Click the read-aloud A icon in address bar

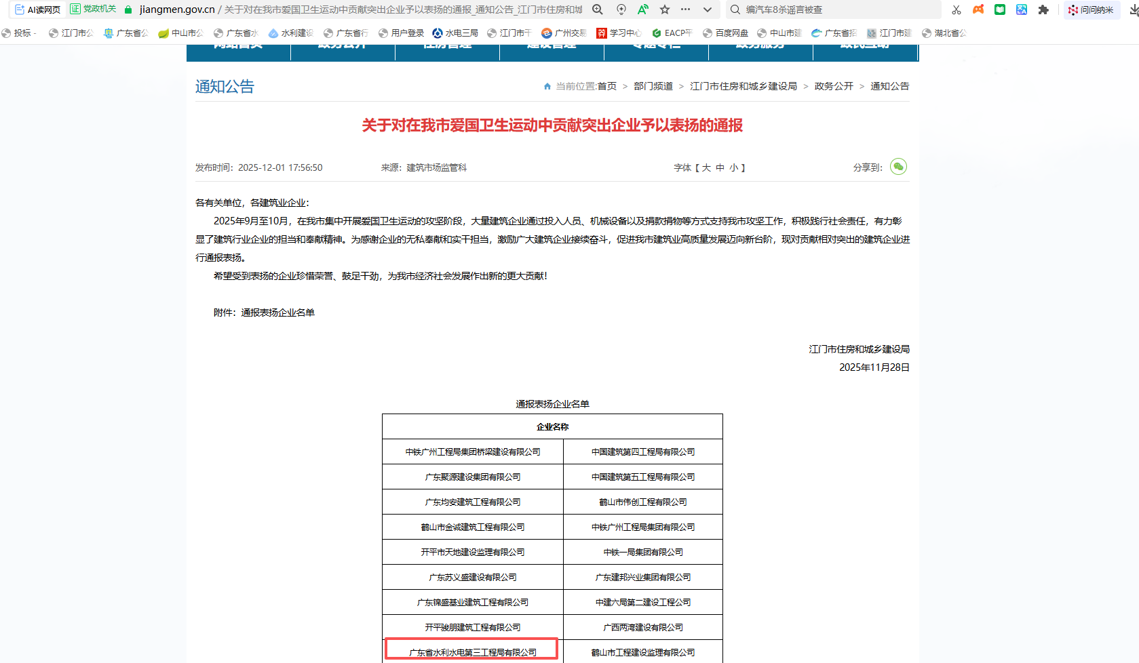pos(642,9)
